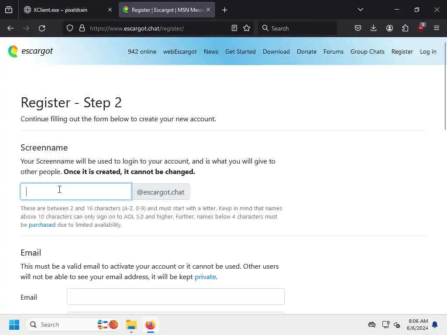447x335 pixels.
Task: Click the Firefox taskbar icon
Action: pyautogui.click(x=150, y=325)
